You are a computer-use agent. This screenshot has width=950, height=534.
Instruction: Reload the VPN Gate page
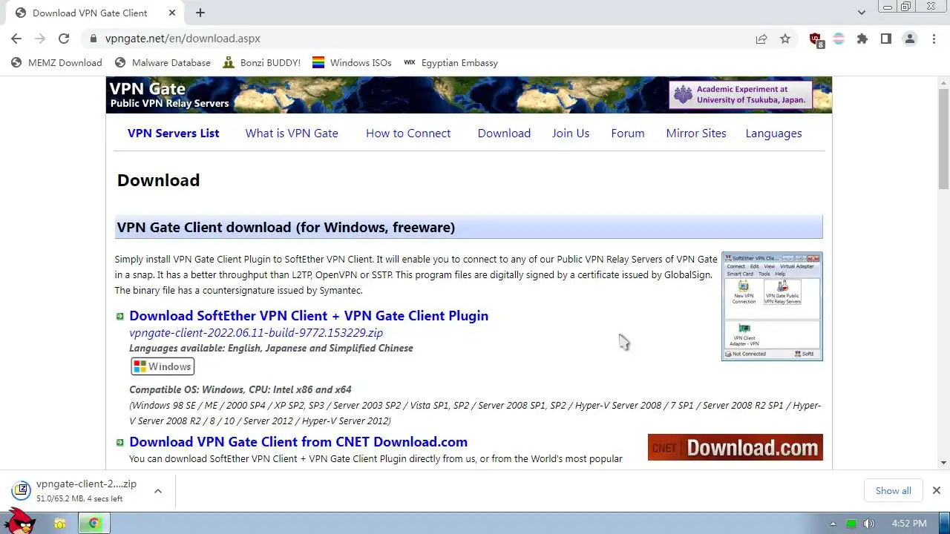(64, 39)
